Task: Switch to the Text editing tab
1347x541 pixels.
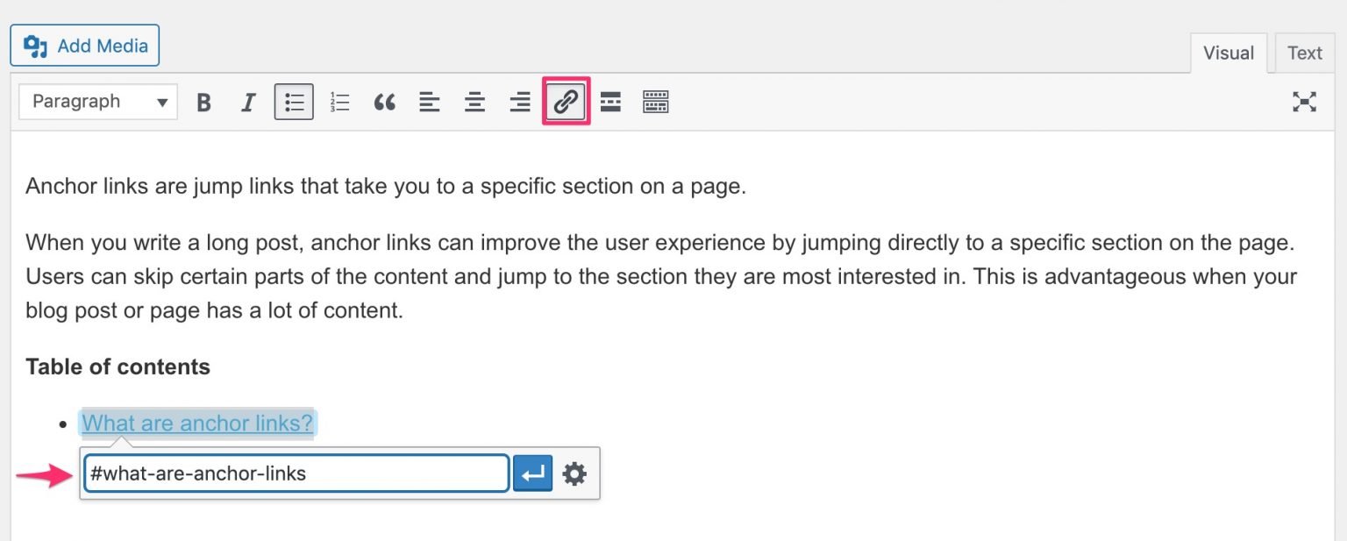Action: [x=1304, y=53]
